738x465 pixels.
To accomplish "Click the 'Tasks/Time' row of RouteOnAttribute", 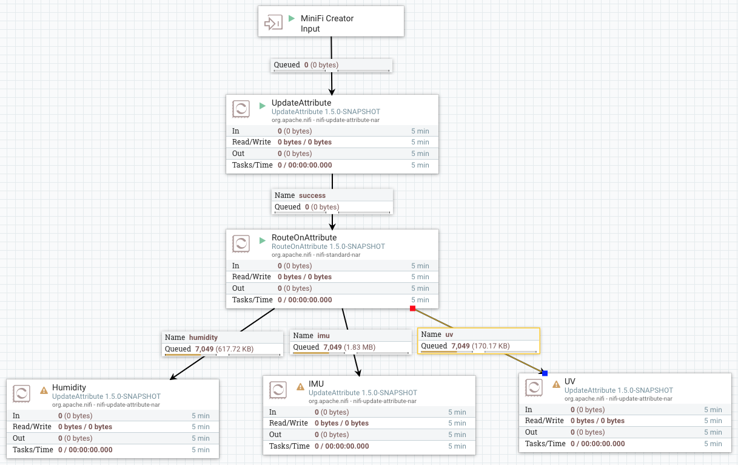I will 332,300.
